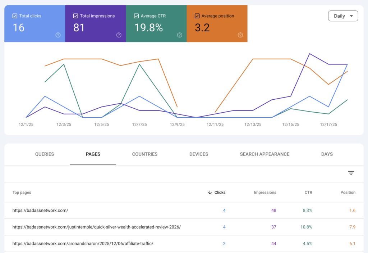Toggle off the Average position metric
Screen dimensions: 368x253
197,15
